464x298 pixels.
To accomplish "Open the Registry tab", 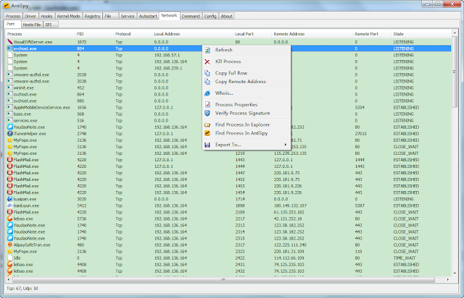I will click(x=92, y=16).
